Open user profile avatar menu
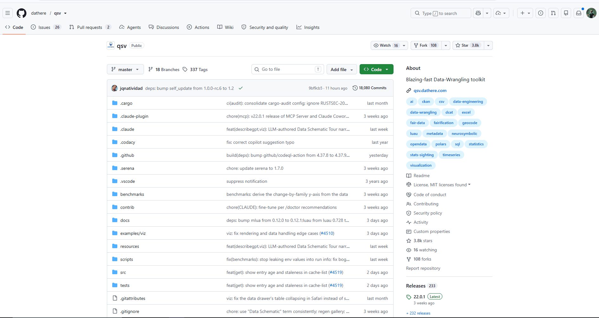599x318 pixels. point(591,13)
